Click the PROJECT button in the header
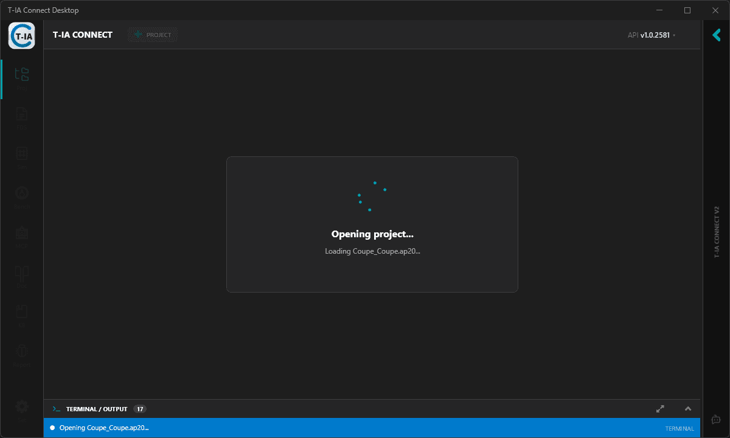This screenshot has width=730, height=438. [x=152, y=35]
